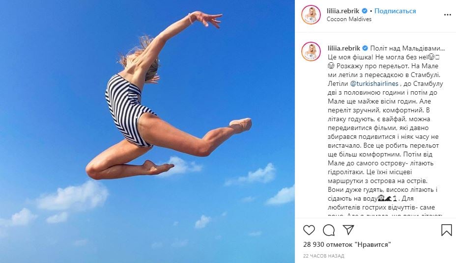The image size is (456, 263).
Task: Open the three-dots more options menu
Action: tap(447, 15)
